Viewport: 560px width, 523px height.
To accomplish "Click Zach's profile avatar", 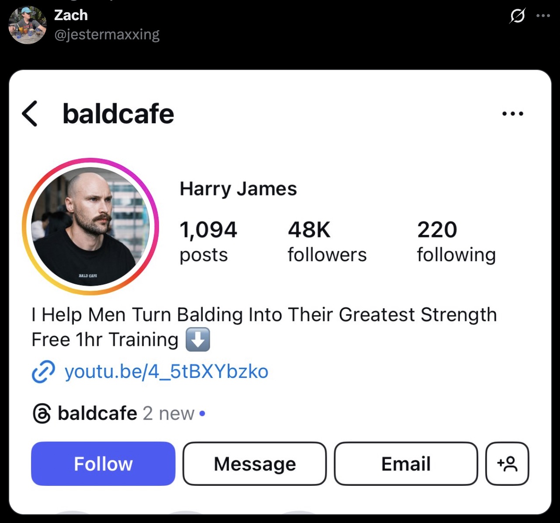I will click(28, 25).
